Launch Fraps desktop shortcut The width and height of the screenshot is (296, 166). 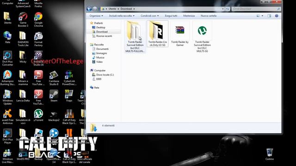(69, 96)
